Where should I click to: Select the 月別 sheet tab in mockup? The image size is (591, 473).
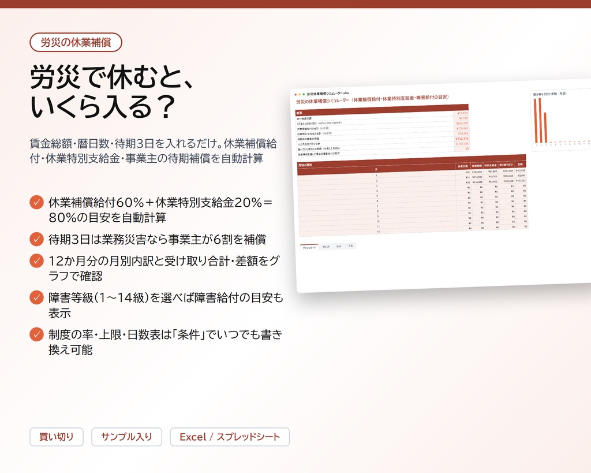350,246
